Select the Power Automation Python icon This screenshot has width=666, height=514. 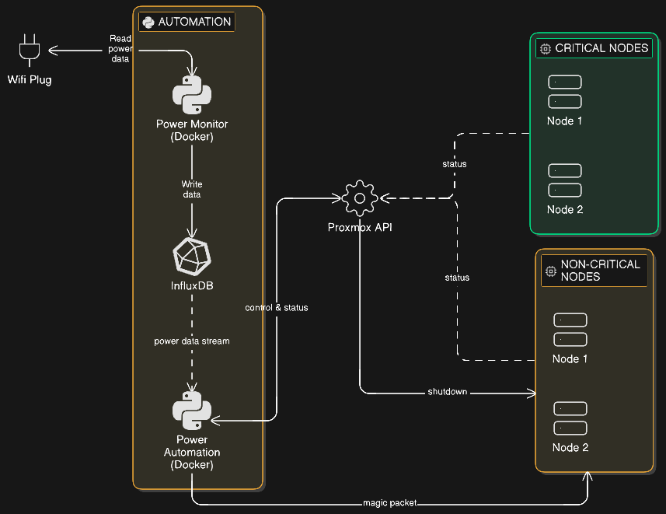coord(191,411)
